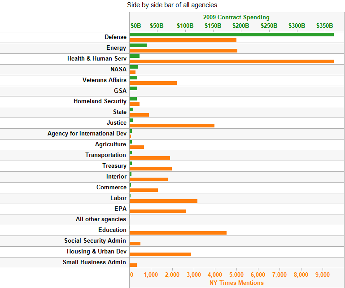Image resolution: width=345 pixels, height=288 pixels.
Task: Click the green Defense contract spending bar
Action: point(231,35)
